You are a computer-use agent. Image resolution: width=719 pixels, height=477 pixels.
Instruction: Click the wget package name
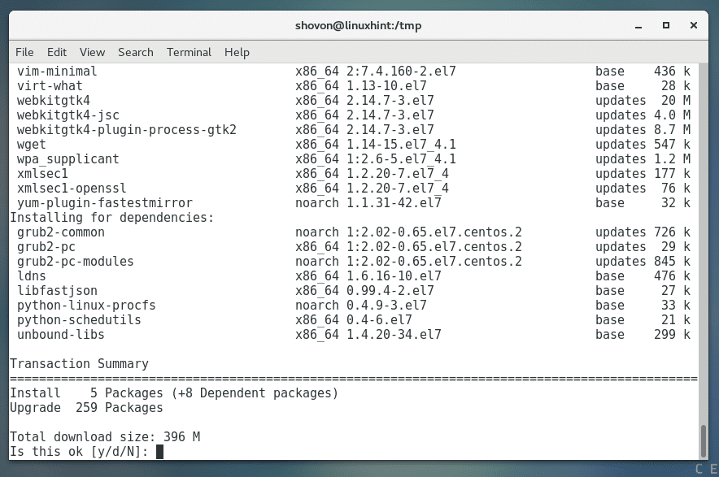31,145
